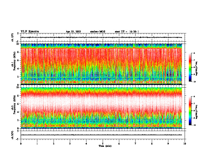Click the ch.3(V) waveform trace panel
This screenshot has height=161, width=208.
[103, 135]
